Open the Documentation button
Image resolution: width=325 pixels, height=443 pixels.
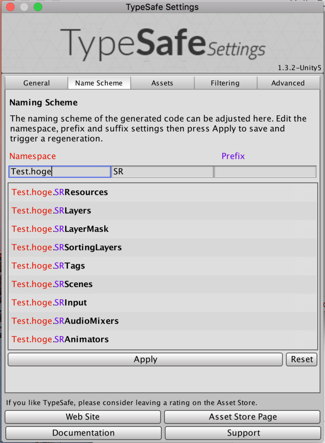(84, 433)
